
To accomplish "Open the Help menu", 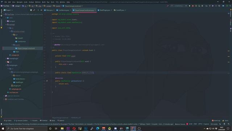I will 68,2.
